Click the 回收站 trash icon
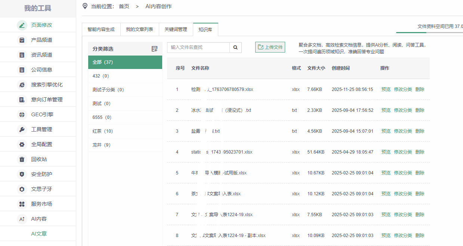 tap(22, 159)
